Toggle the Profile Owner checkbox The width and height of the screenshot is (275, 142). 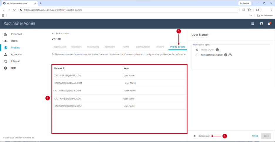(x=197, y=50)
